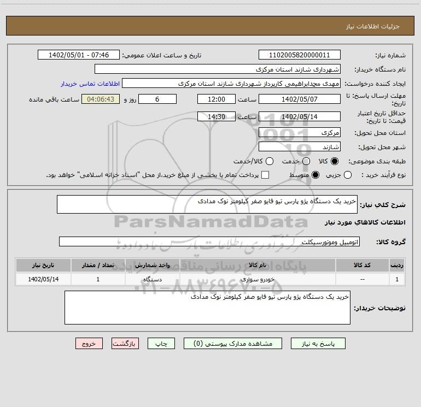Click the کد کالا column header
The height and width of the screenshot is (407, 421).
tap(362, 265)
